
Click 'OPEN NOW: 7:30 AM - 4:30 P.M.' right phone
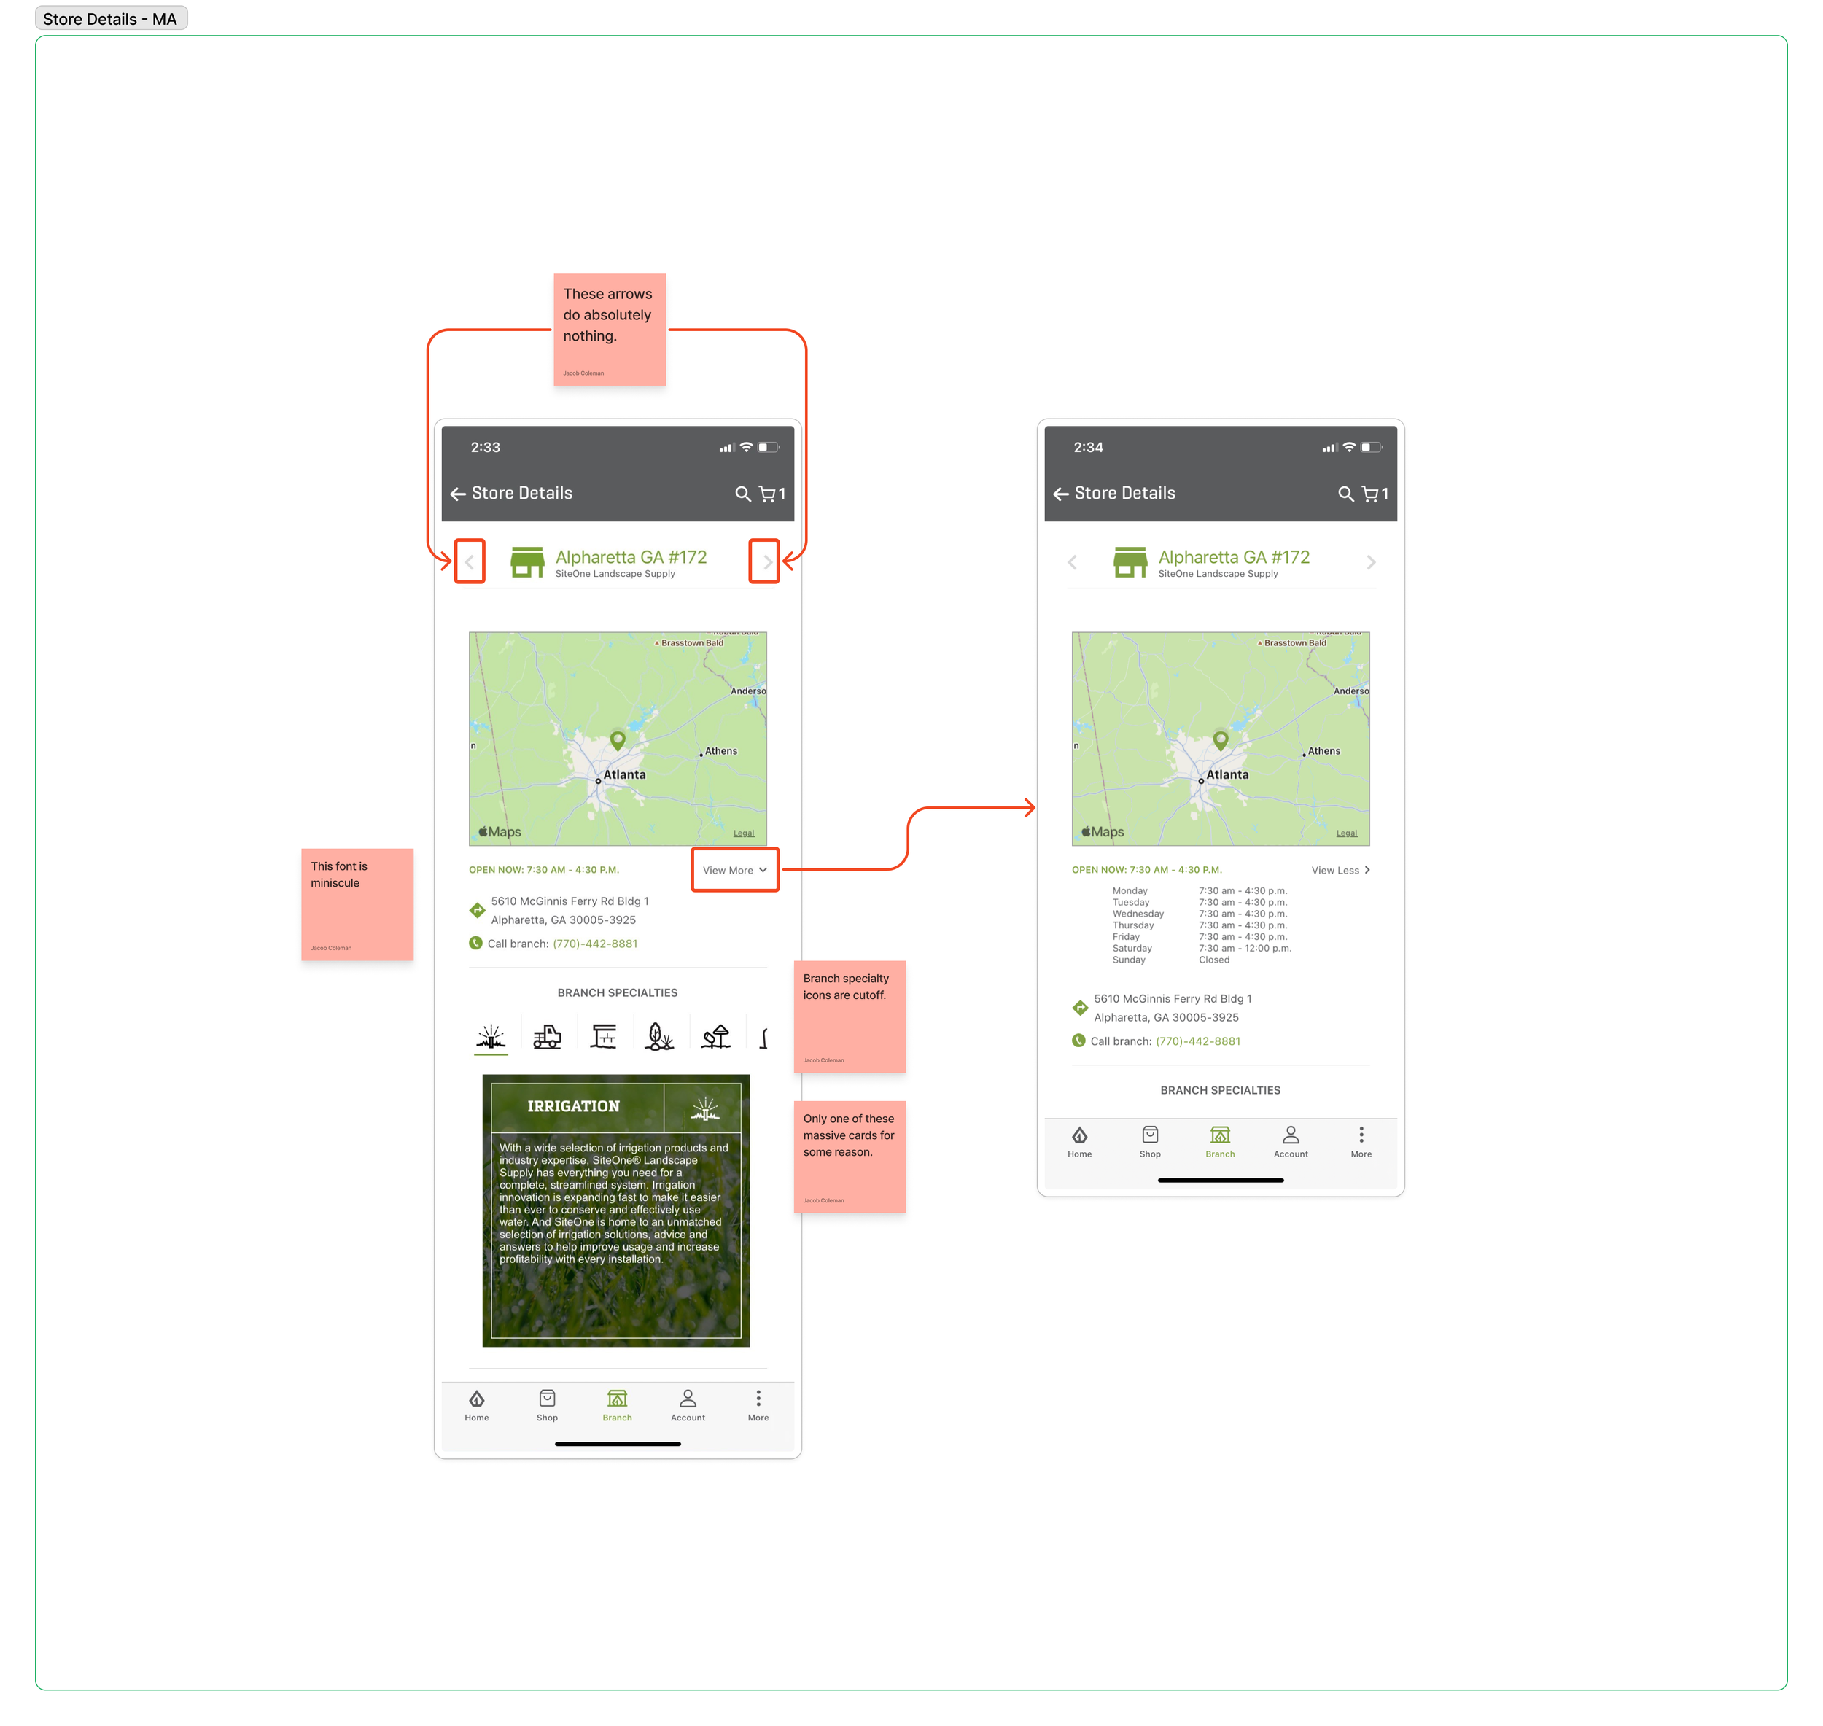tap(1146, 869)
